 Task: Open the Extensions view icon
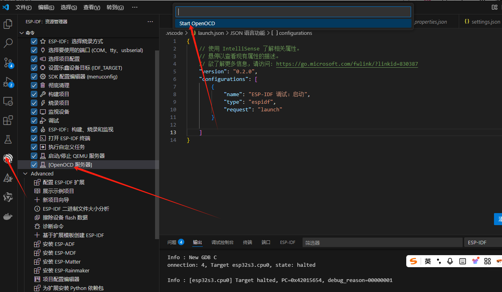point(8,121)
